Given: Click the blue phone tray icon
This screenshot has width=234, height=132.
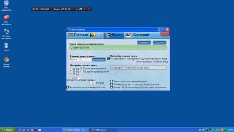Looking at the screenshot, I should (x=203, y=130).
